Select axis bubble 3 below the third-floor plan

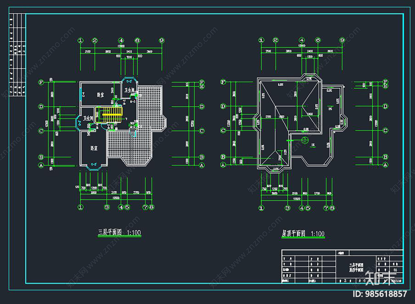coord(107,207)
